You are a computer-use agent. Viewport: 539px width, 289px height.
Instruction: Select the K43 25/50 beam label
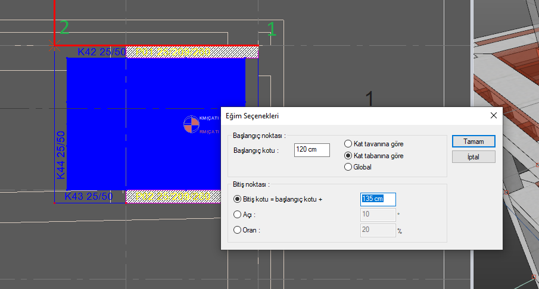pyautogui.click(x=88, y=196)
